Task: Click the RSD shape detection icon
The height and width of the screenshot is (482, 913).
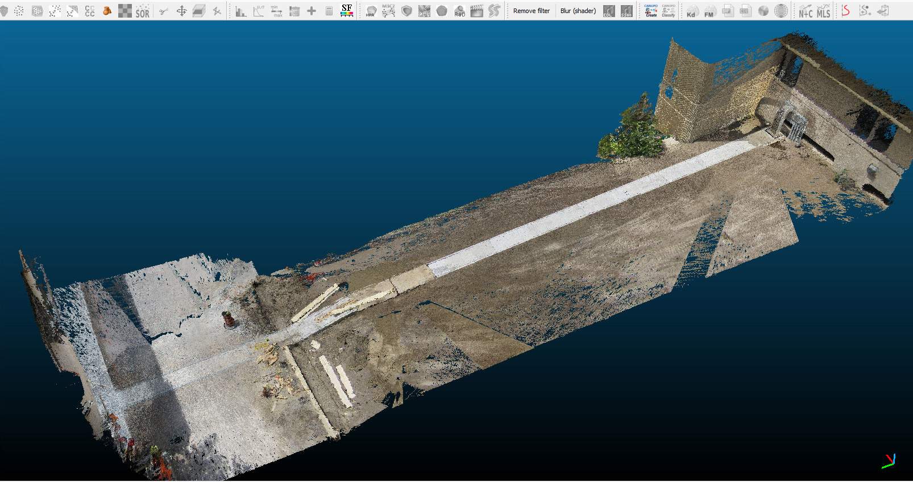Action: pos(459,11)
